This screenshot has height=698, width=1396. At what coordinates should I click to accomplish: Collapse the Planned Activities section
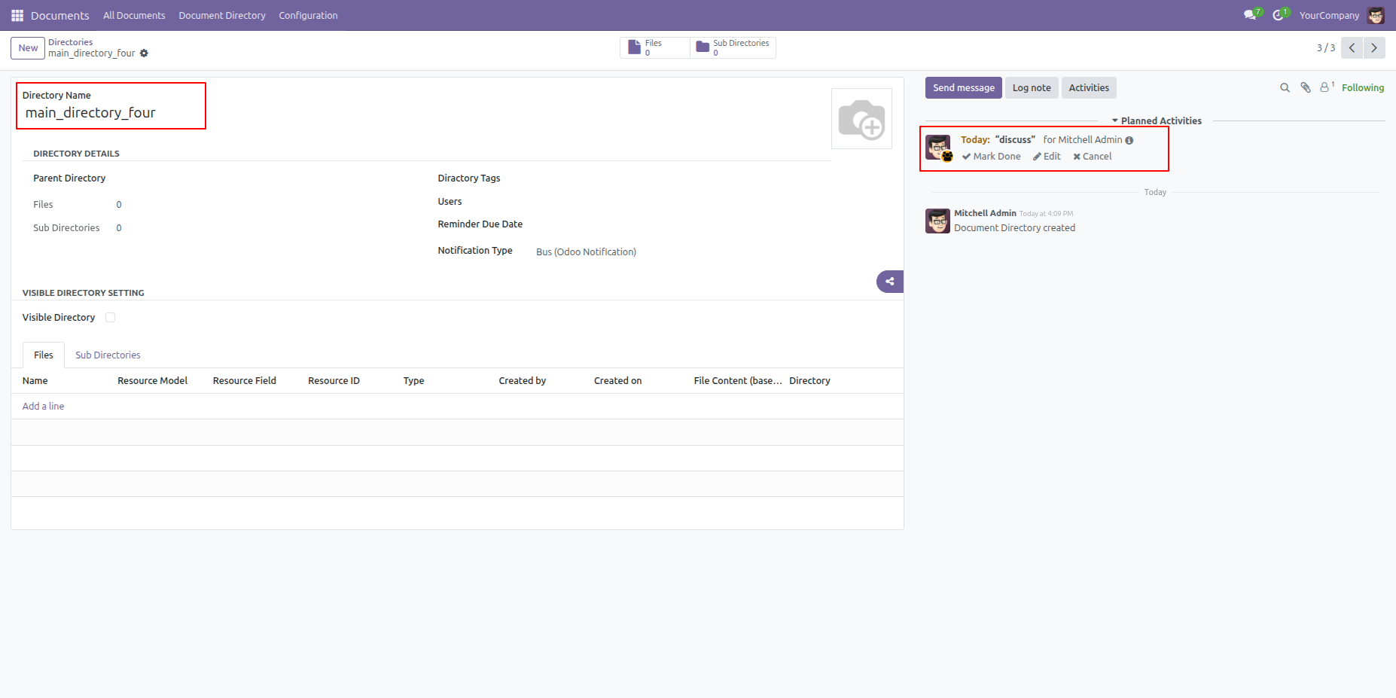point(1157,120)
